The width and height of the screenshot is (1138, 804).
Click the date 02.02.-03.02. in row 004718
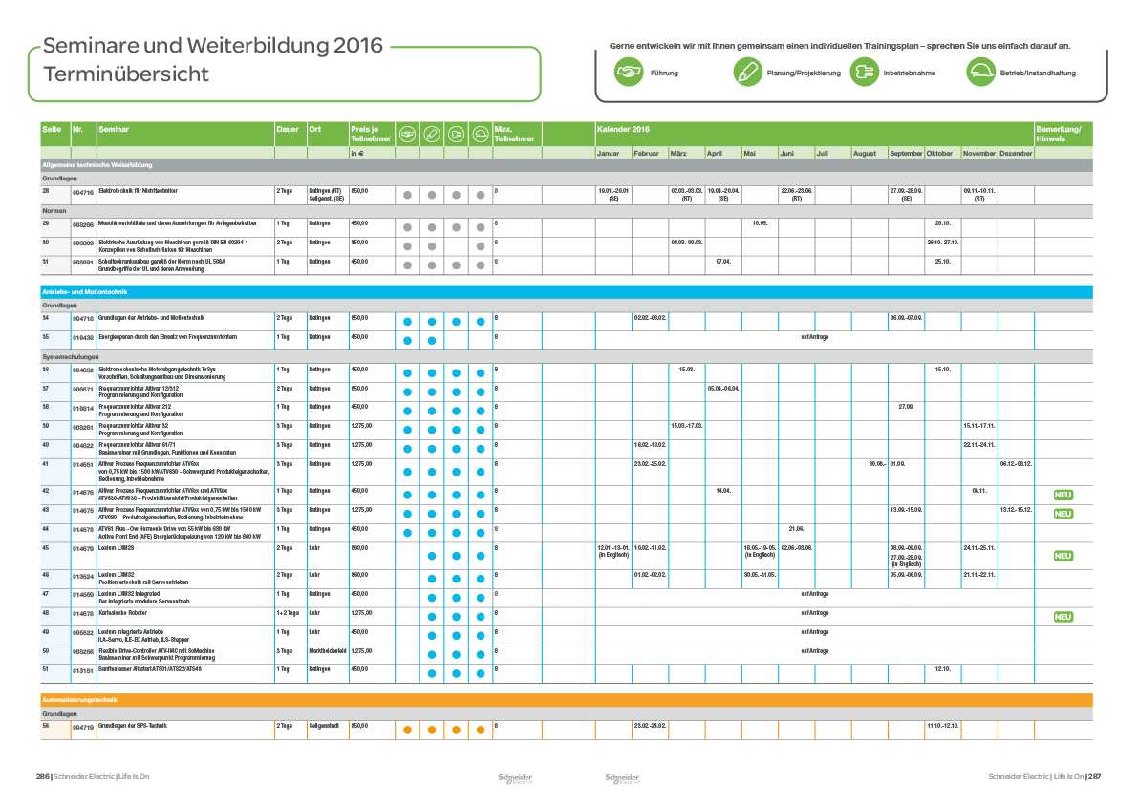coord(651,318)
